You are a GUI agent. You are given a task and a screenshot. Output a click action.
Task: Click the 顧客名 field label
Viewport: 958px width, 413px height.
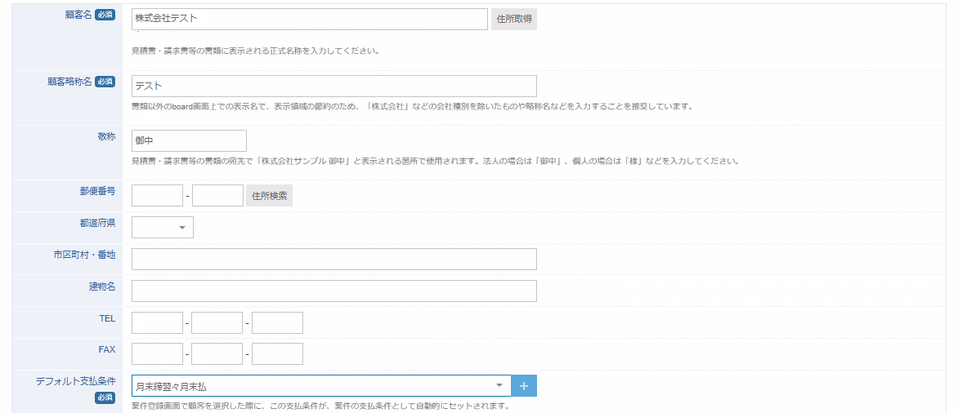click(x=78, y=15)
